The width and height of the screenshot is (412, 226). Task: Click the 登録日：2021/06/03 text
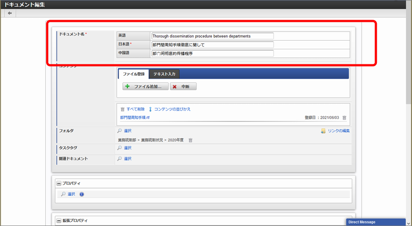tap(322, 118)
